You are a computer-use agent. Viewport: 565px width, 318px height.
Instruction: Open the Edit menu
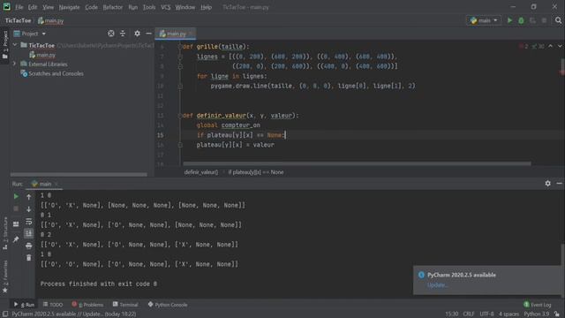click(x=33, y=7)
